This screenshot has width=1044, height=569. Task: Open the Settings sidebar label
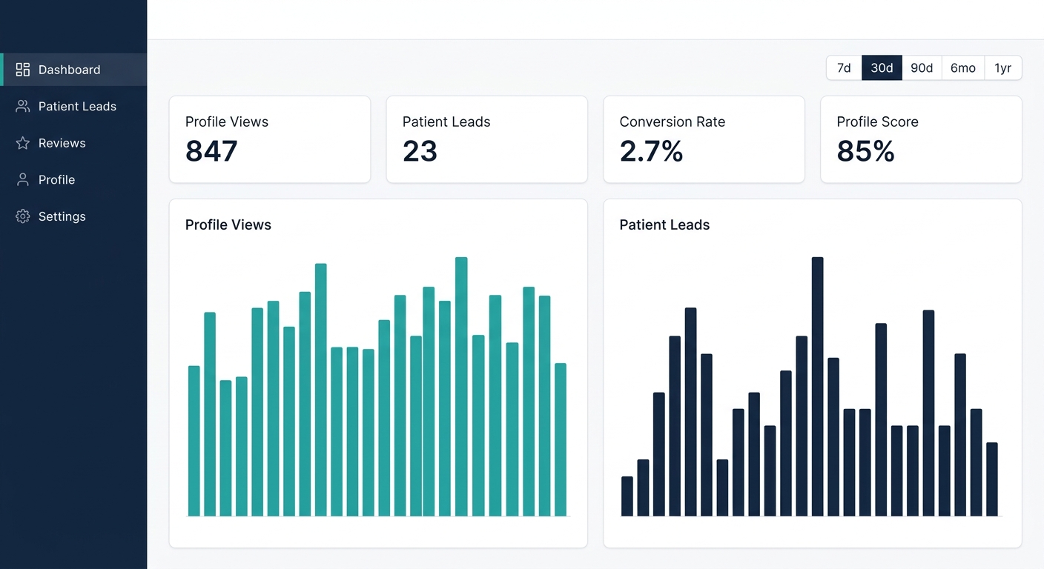tap(62, 216)
